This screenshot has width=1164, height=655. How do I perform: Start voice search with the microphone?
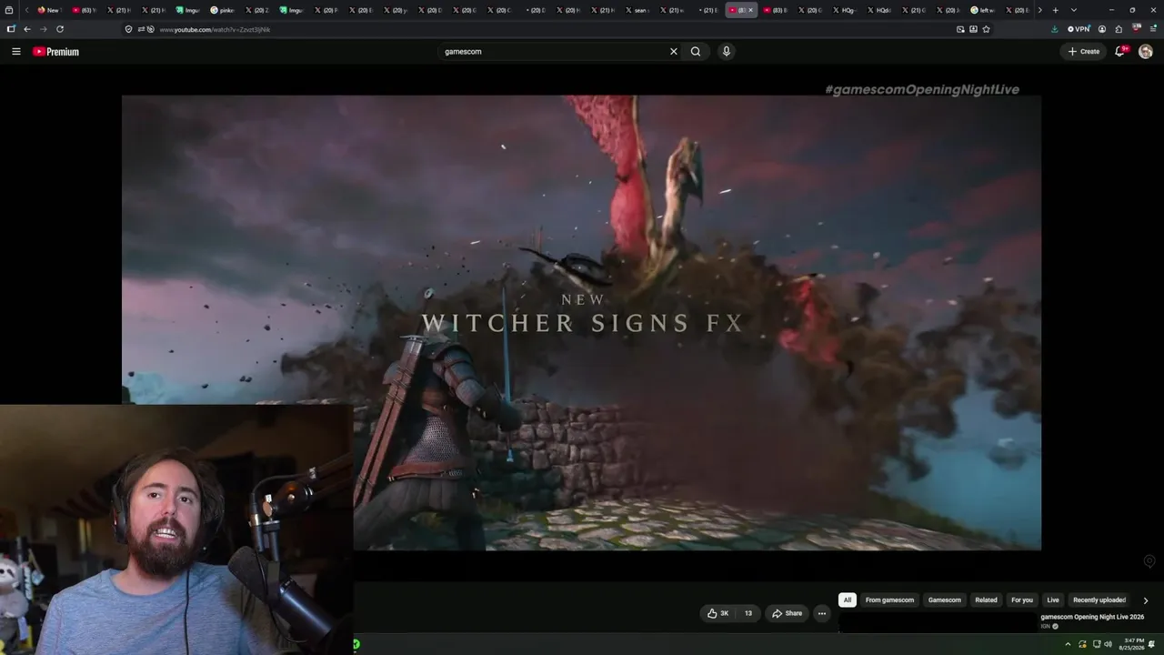click(x=726, y=52)
